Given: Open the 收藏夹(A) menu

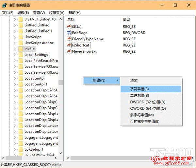Looking at the screenshot, I should point(57,12).
